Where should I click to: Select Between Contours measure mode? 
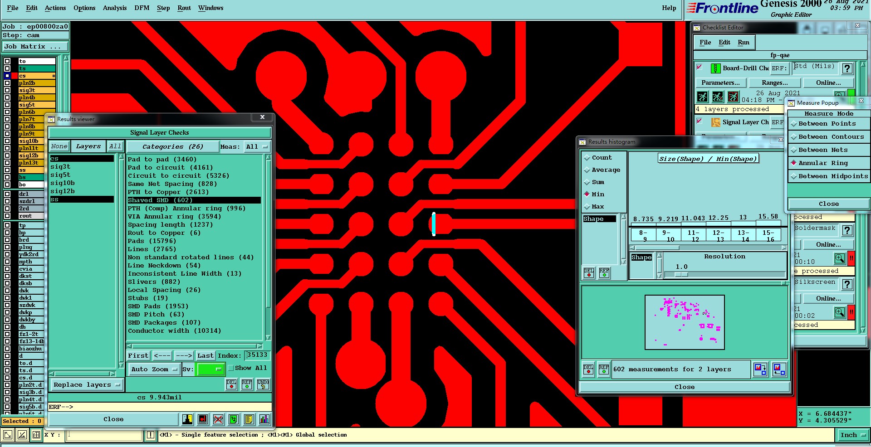829,137
